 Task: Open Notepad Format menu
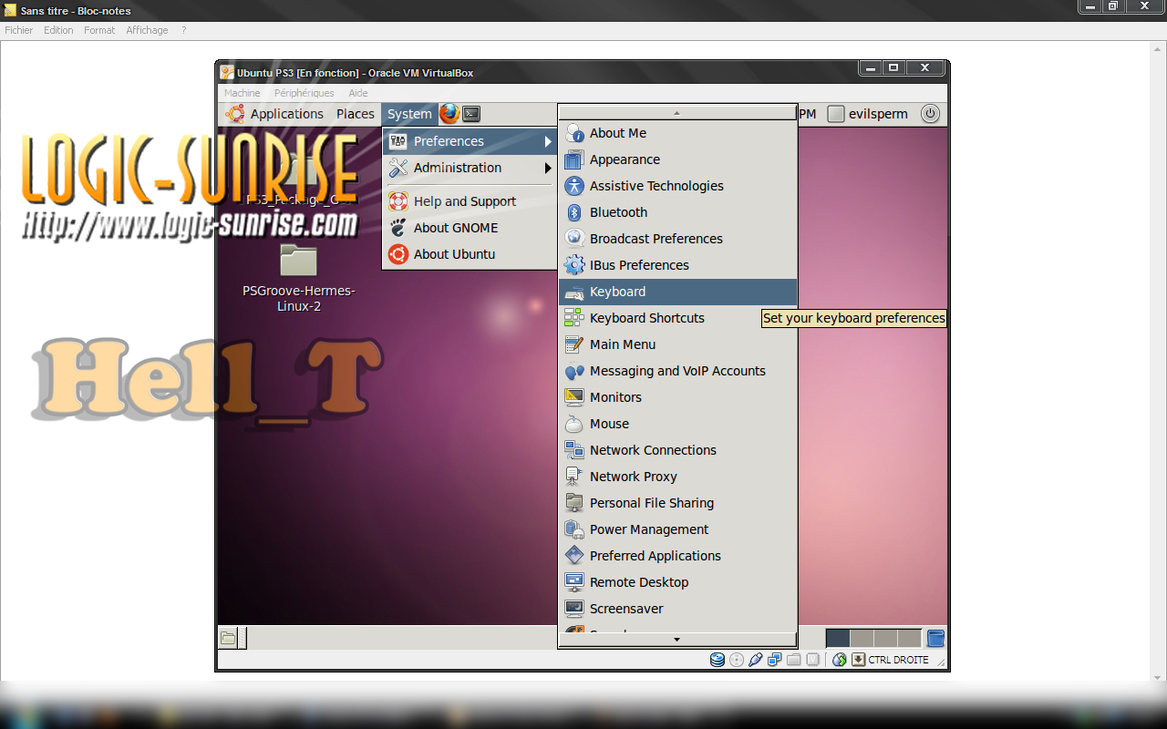(99, 30)
